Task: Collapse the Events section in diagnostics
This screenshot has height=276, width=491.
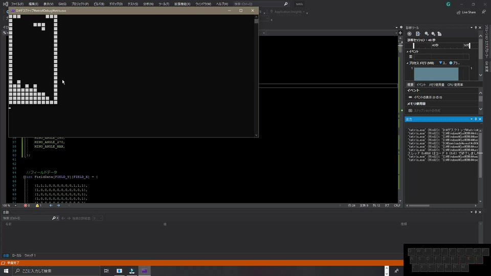Action: point(408,52)
